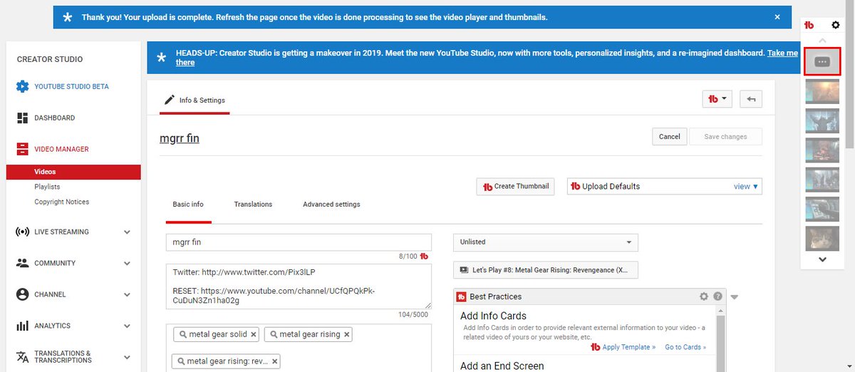The height and width of the screenshot is (372, 855).
Task: Click Go to Cards link
Action: [x=685, y=347]
